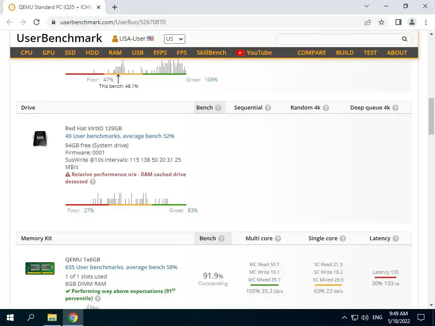The image size is (435, 326).
Task: Click the green RAM module icon
Action: [x=40, y=268]
